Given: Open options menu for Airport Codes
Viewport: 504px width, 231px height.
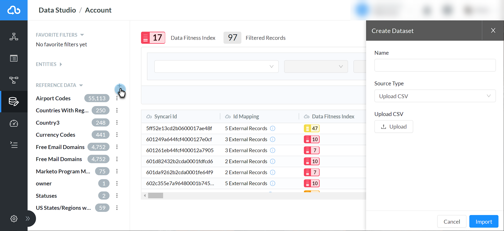Looking at the screenshot, I should click(117, 98).
